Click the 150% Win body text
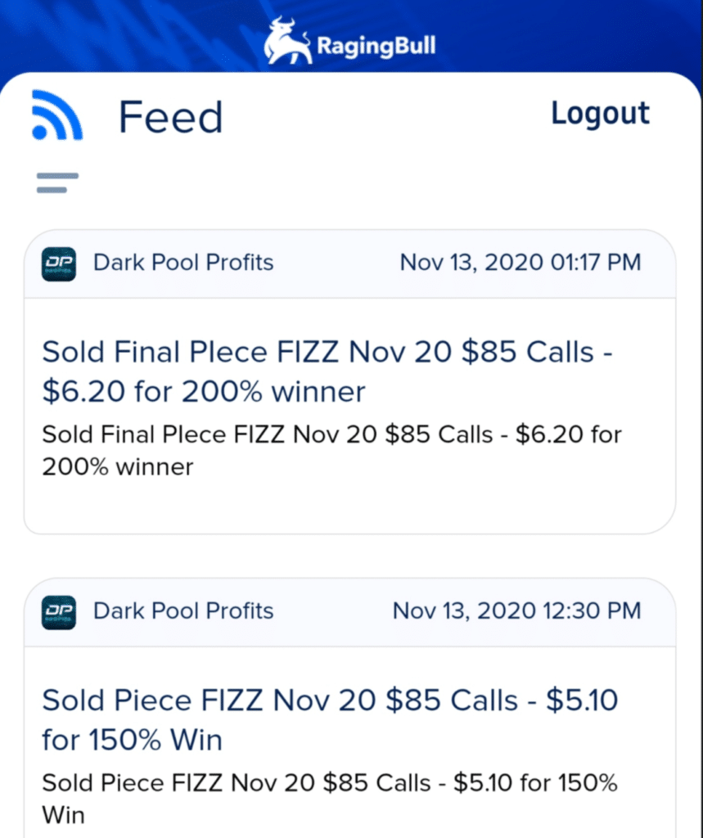 pos(330,799)
